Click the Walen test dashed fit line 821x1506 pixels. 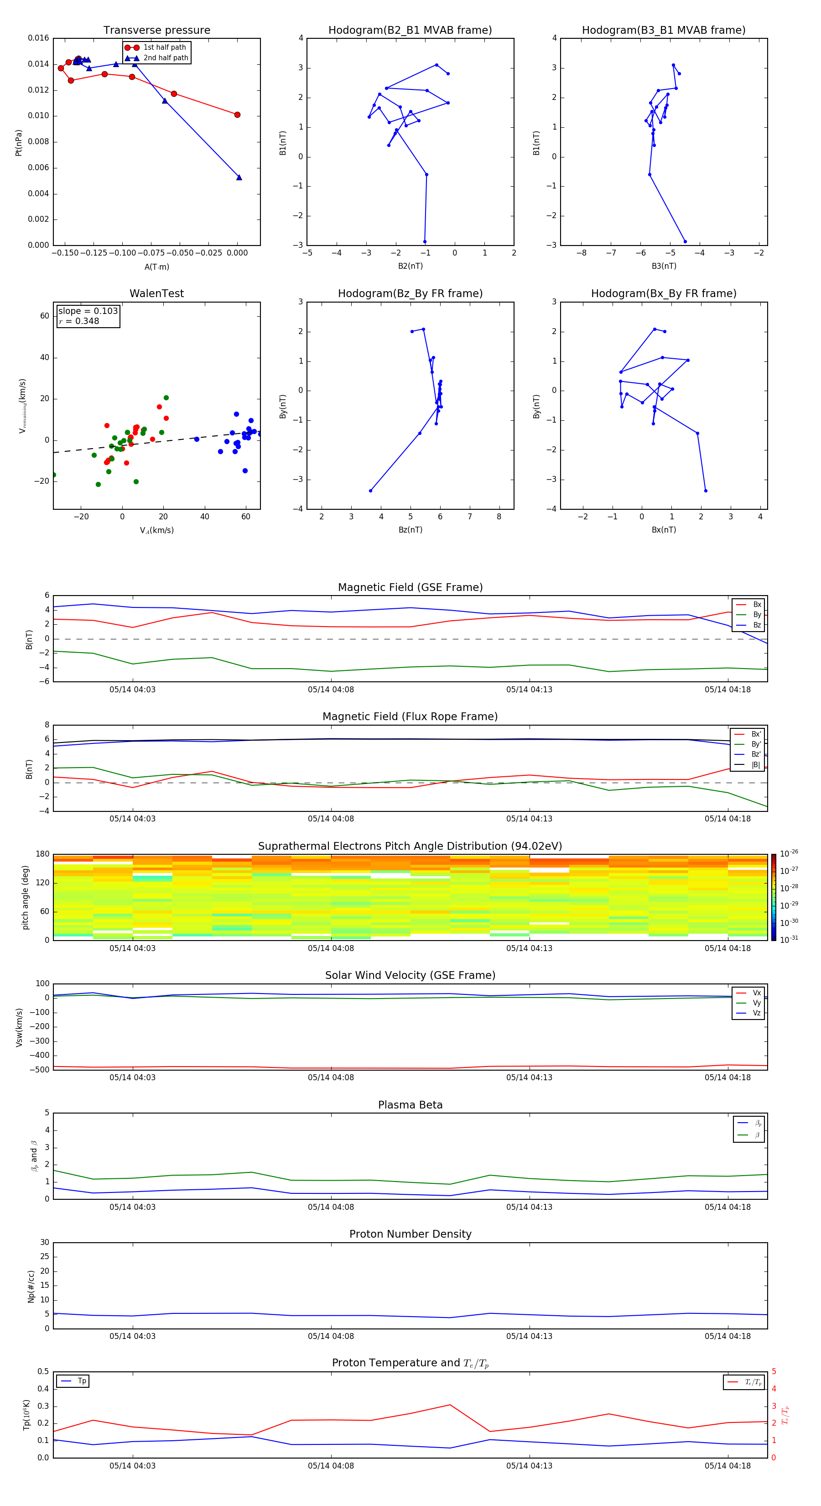[x=156, y=443]
